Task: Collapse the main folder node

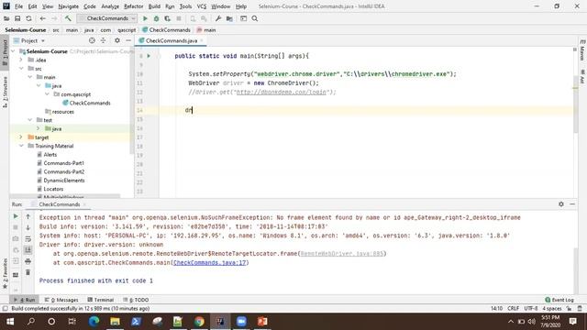Action: click(x=30, y=77)
